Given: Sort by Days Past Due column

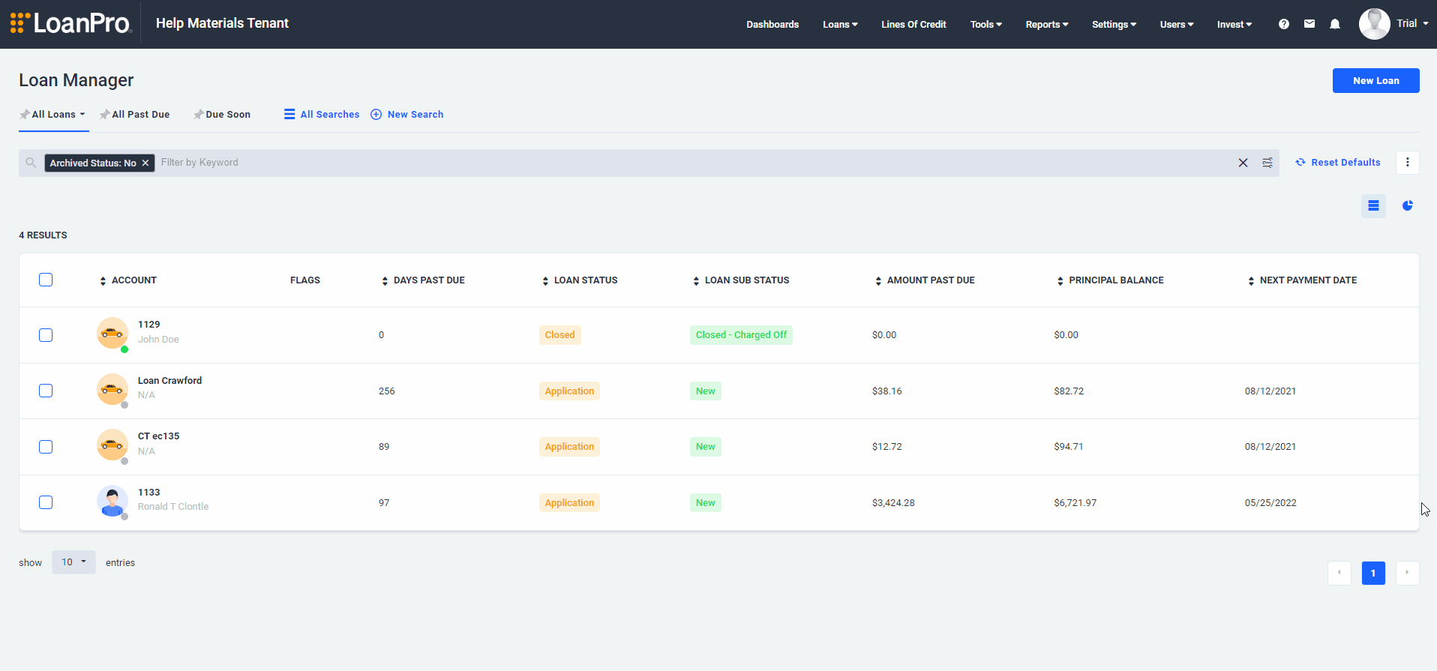Looking at the screenshot, I should click(x=385, y=281).
